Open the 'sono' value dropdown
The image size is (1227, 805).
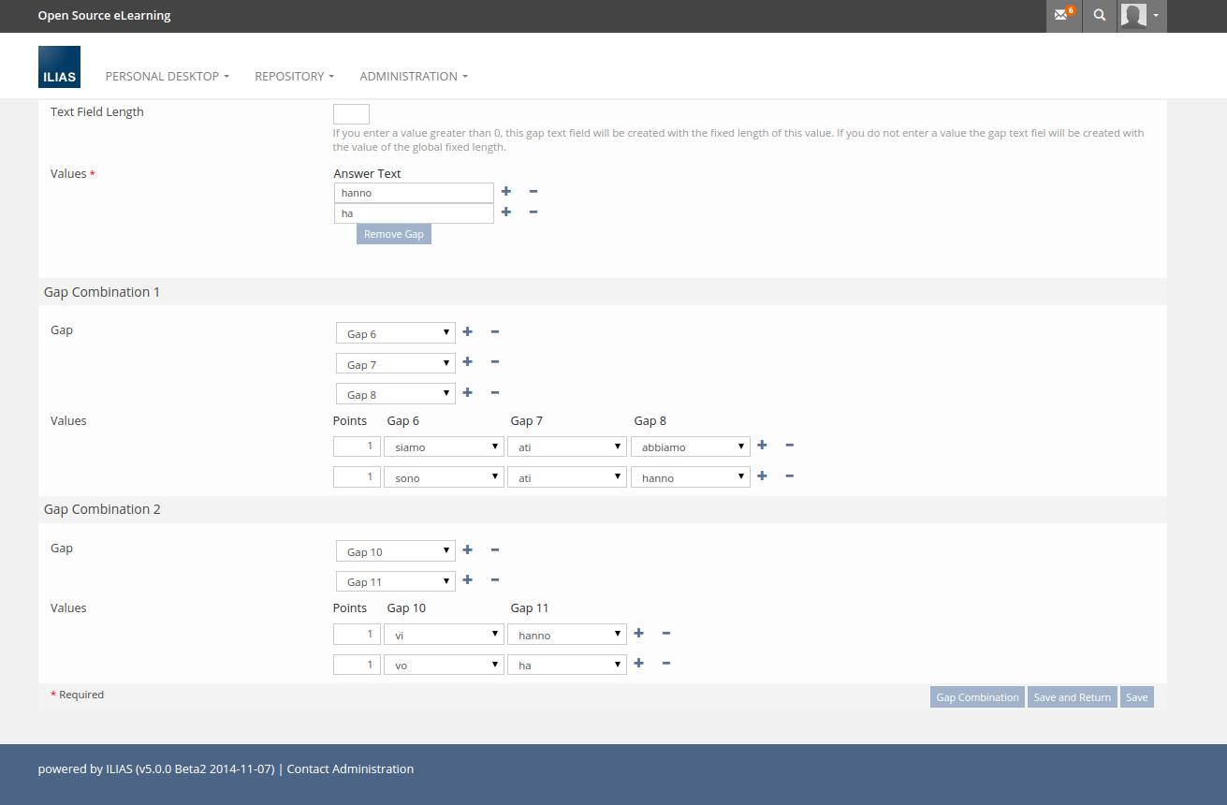[x=444, y=477]
